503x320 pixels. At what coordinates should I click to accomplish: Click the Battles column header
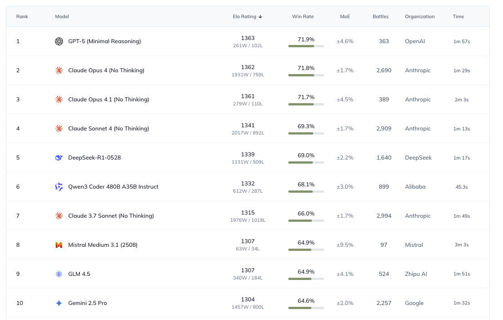click(x=380, y=17)
